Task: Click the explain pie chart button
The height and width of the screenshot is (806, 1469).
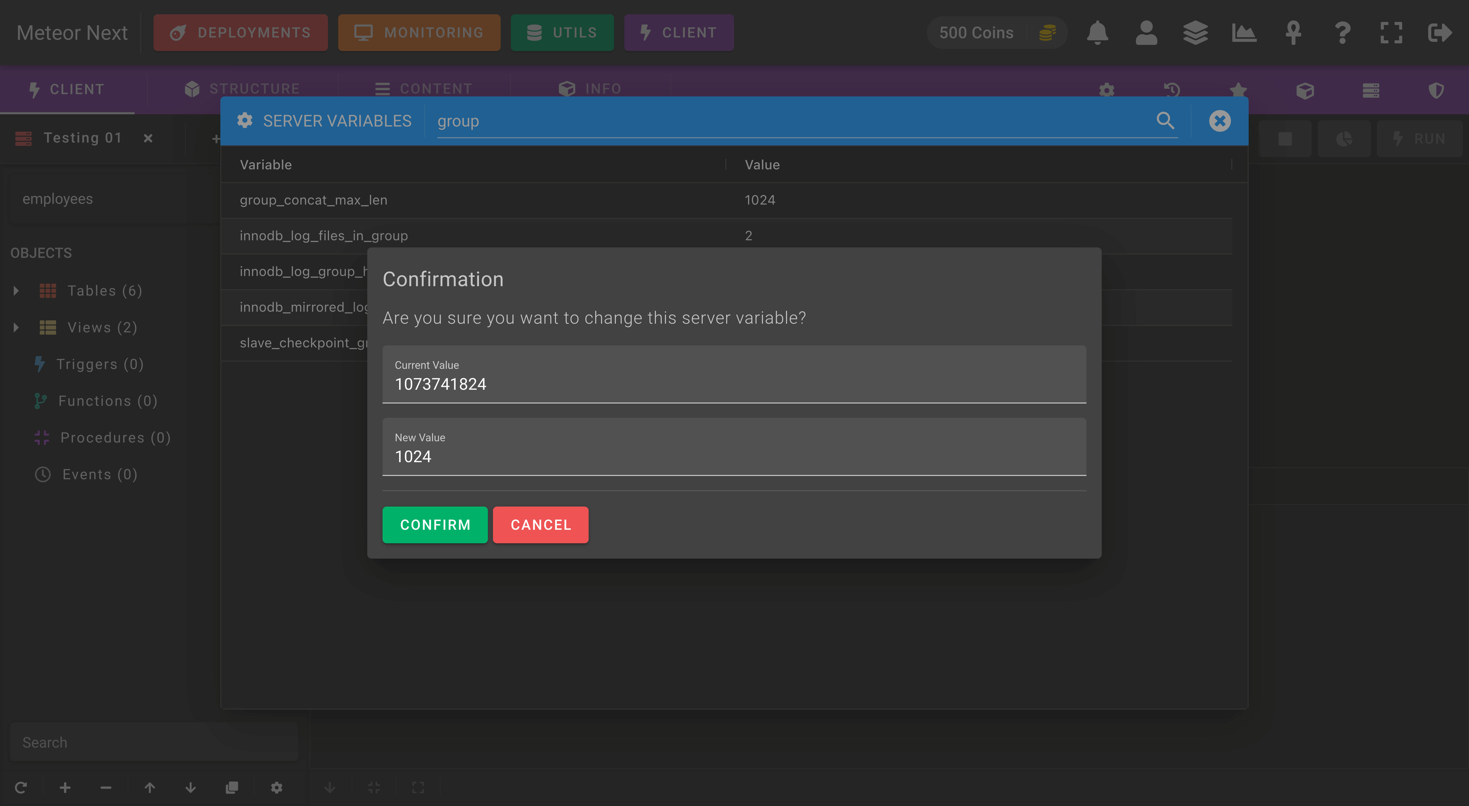Action: coord(1344,138)
